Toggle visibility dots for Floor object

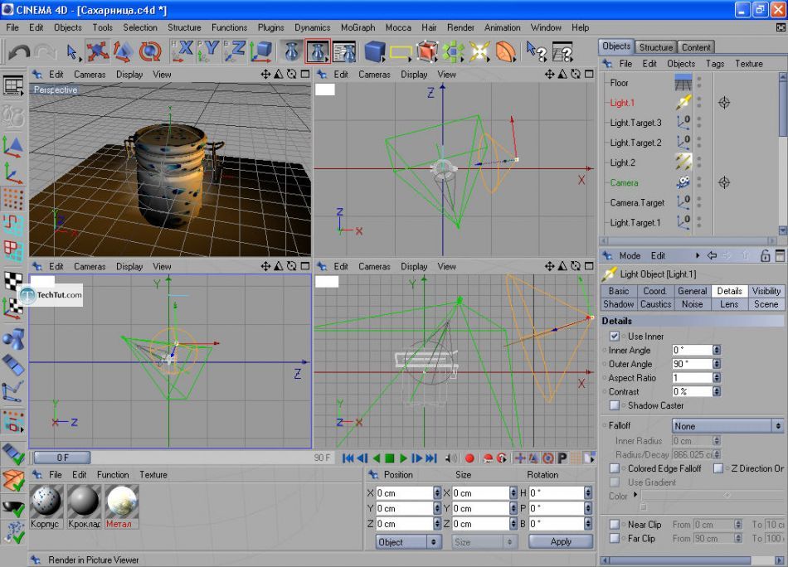click(699, 82)
